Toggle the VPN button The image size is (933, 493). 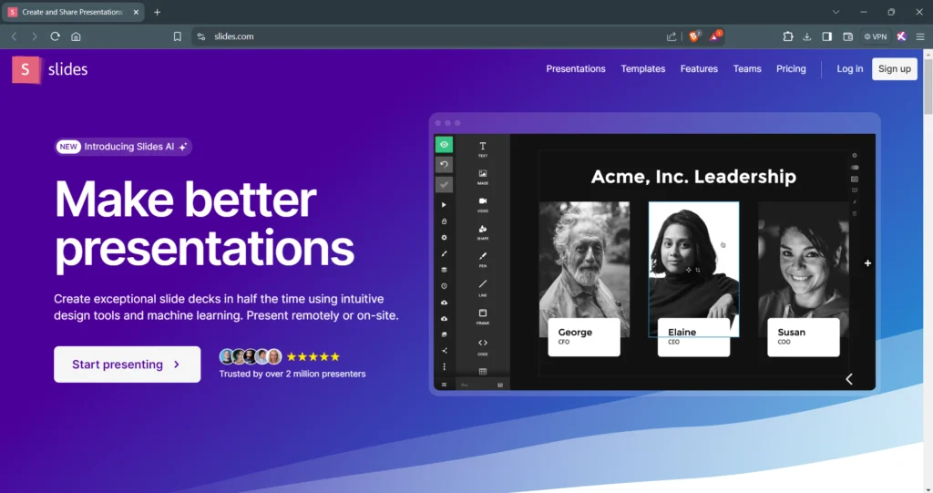pos(876,36)
